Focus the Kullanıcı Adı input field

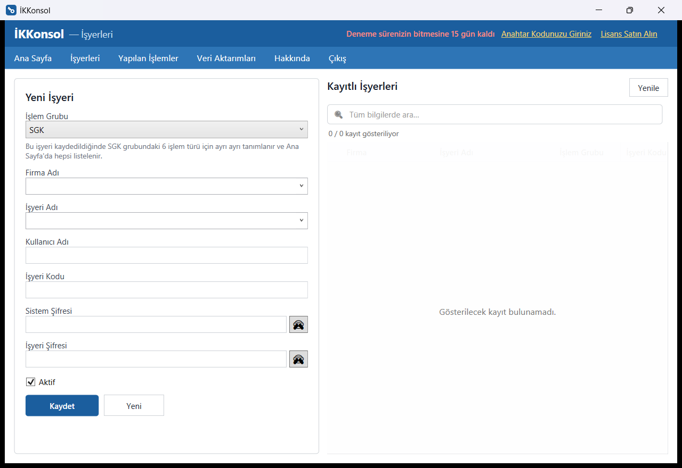pos(167,255)
